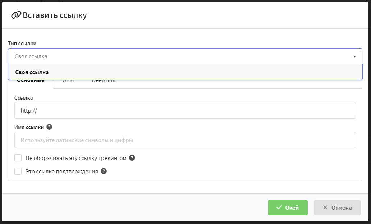This screenshot has width=371, height=224.
Task: Enable the 'Не оборачивать эту ссылку трекингом' checkbox
Action: click(x=18, y=158)
